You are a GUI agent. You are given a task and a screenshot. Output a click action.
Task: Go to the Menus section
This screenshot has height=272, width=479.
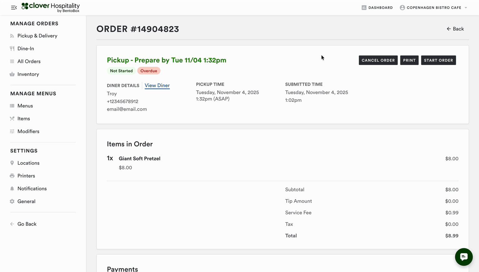25,106
